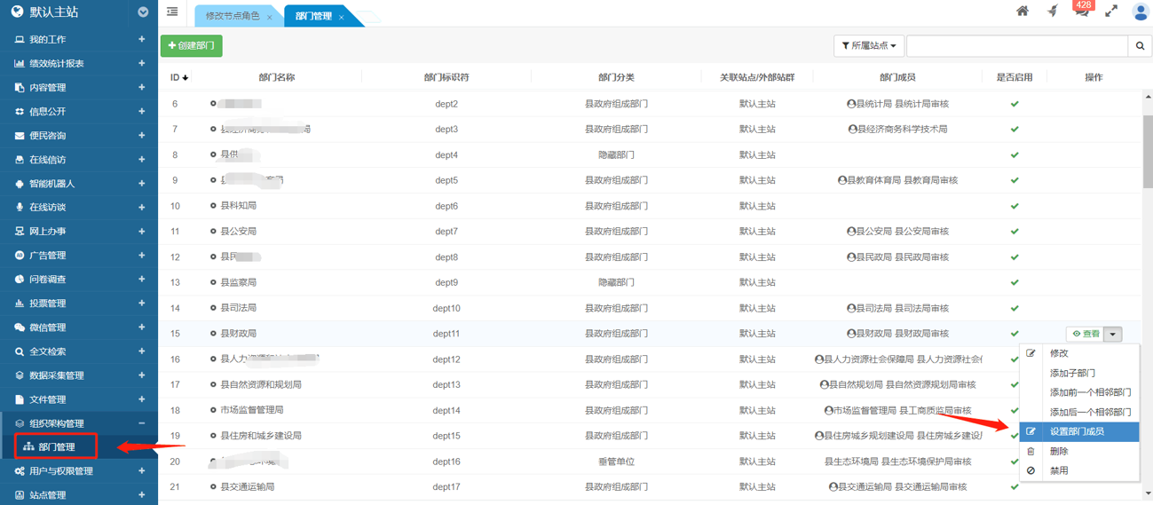1153x505 pixels.
Task: Click the table's vertical scrollbar thumb
Action: (1147, 151)
